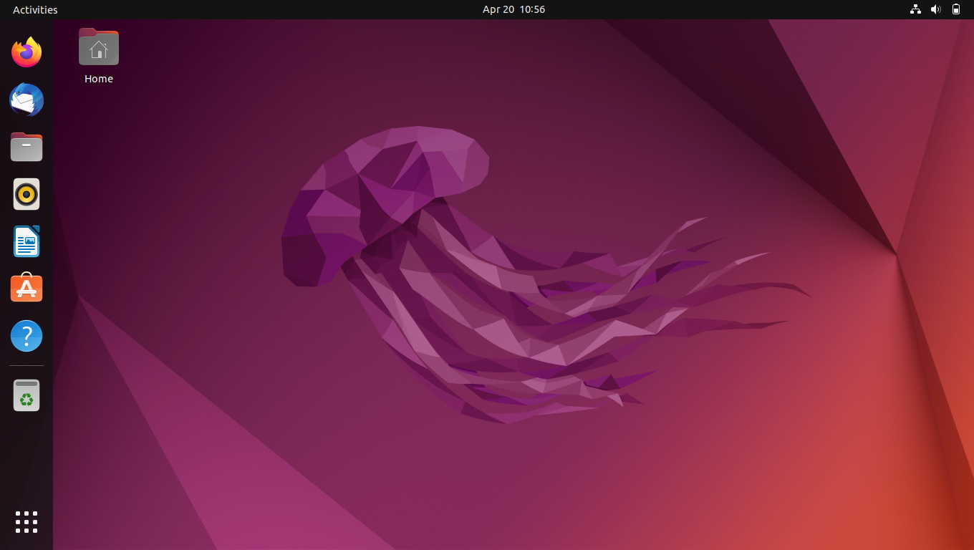Start Rhythmbox music player
This screenshot has height=550, width=974.
pyautogui.click(x=26, y=194)
